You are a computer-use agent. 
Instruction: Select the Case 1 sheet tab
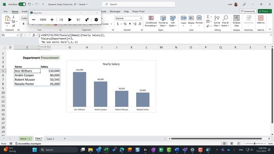(x=39, y=139)
